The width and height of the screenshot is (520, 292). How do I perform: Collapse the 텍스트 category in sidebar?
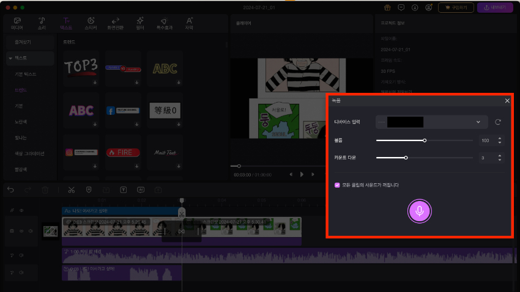click(10, 57)
